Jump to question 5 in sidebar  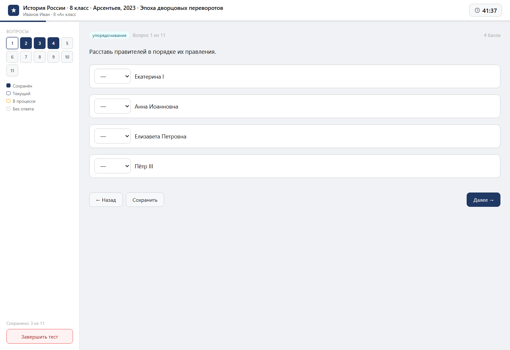pyautogui.click(x=67, y=43)
